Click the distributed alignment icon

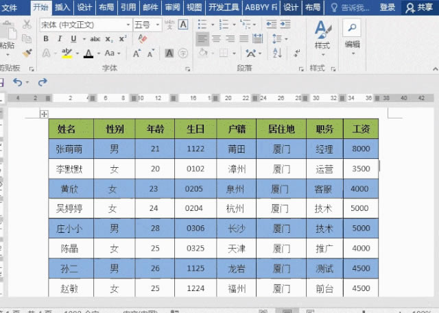[257, 39]
